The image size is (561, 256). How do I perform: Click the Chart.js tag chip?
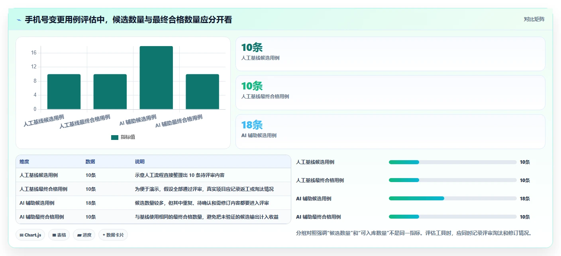point(31,235)
